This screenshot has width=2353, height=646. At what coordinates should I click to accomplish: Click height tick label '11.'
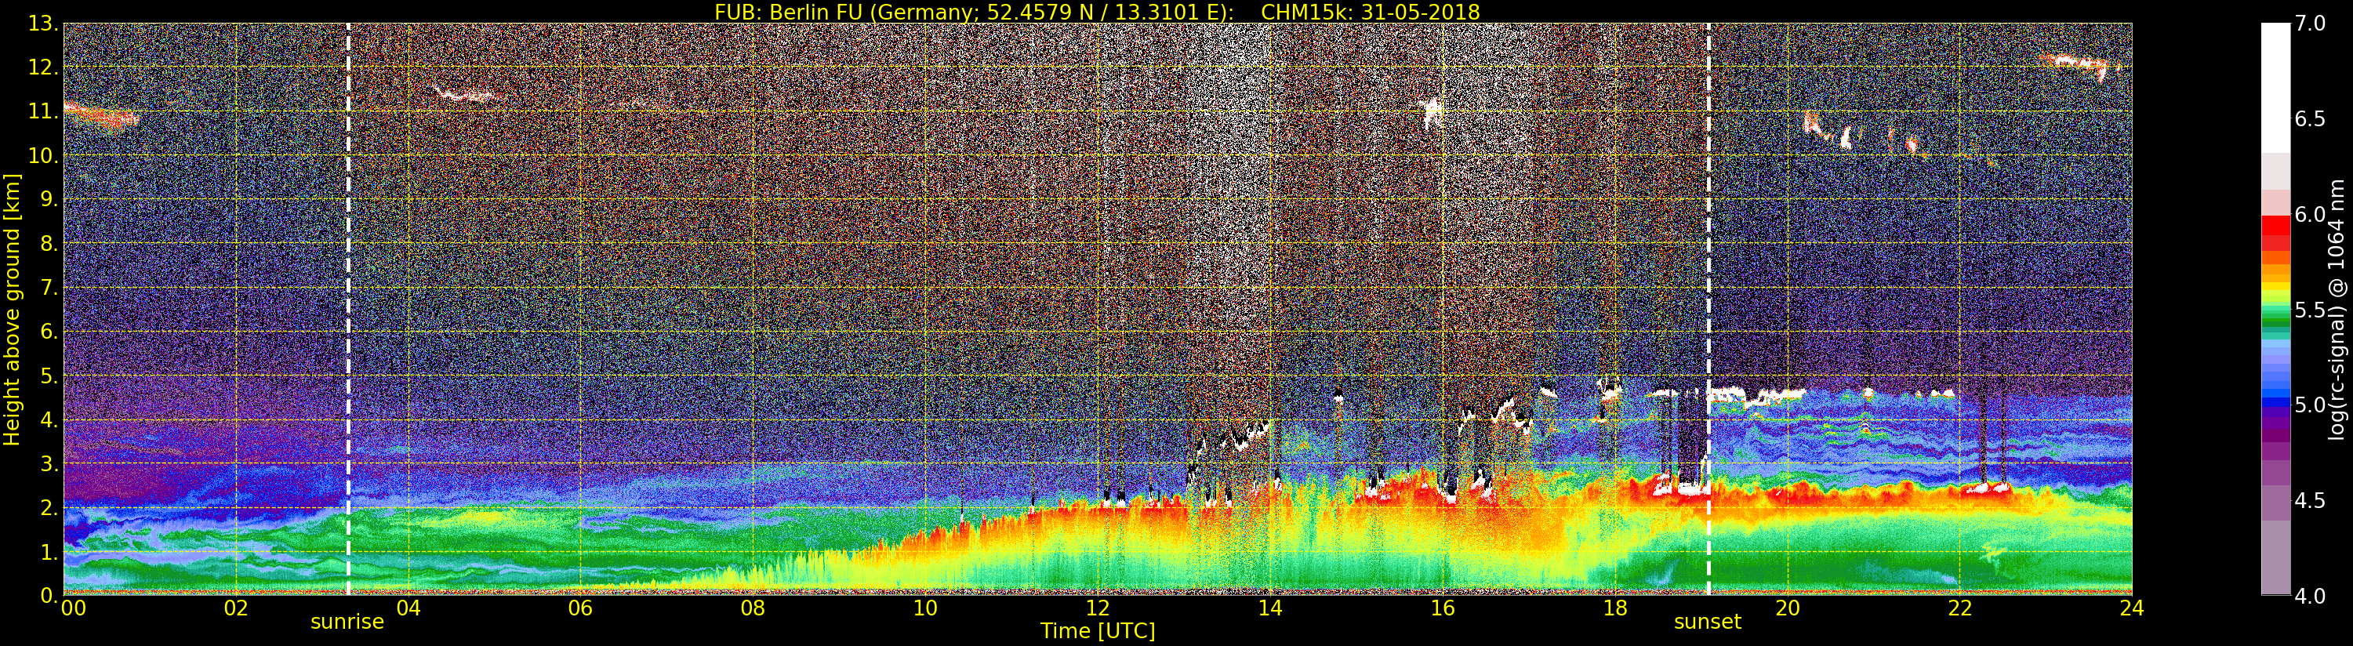tap(43, 111)
